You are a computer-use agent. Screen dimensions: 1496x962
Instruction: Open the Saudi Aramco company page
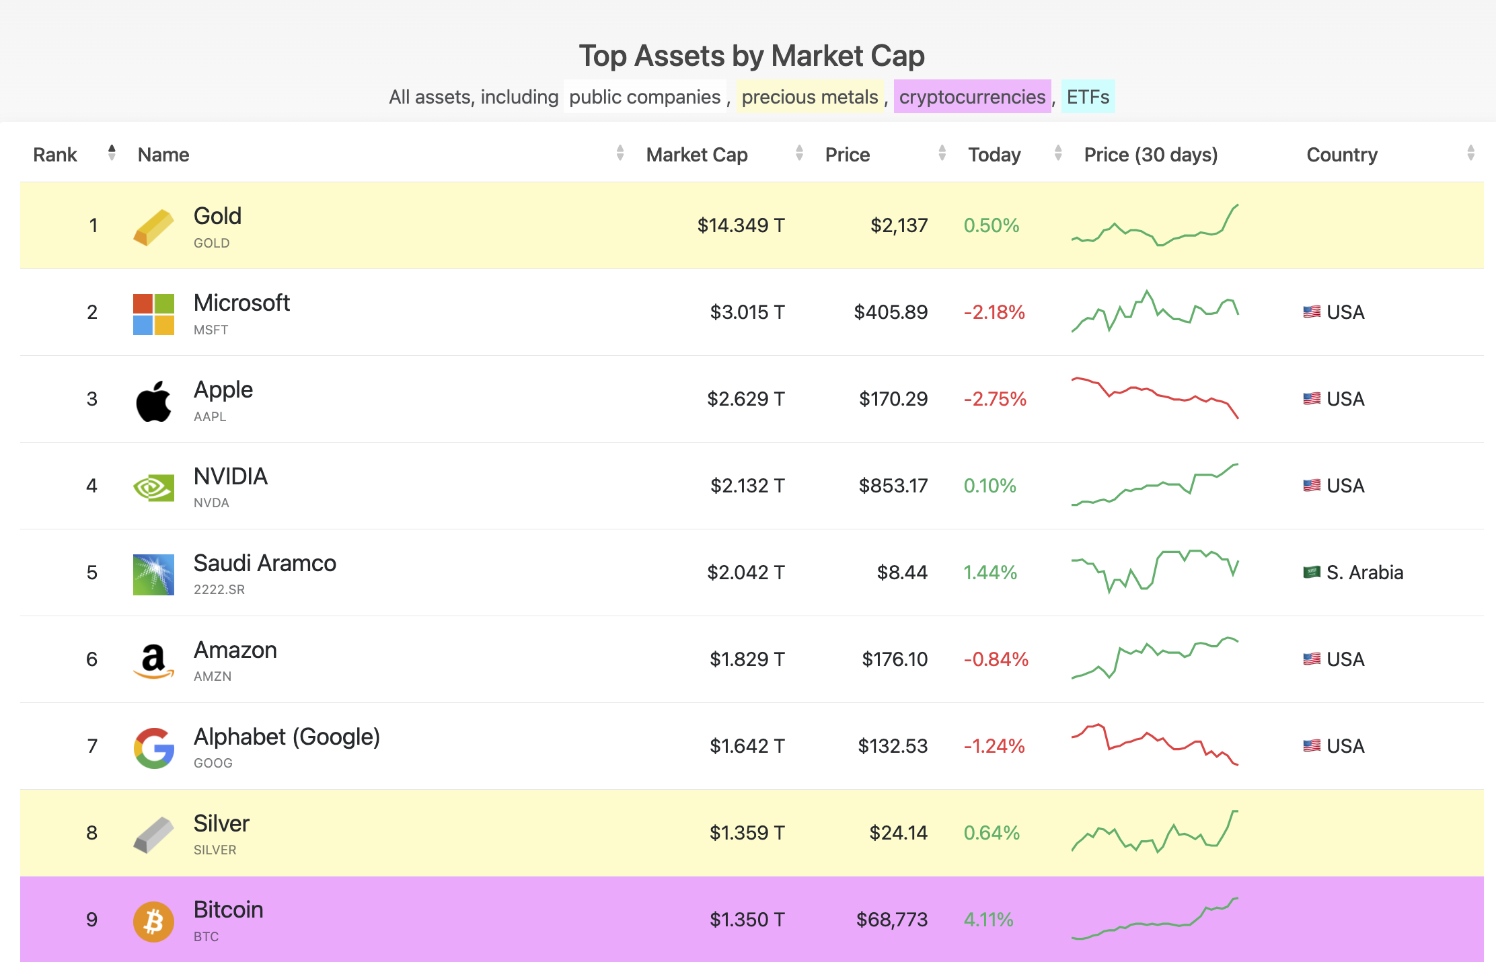(x=265, y=563)
